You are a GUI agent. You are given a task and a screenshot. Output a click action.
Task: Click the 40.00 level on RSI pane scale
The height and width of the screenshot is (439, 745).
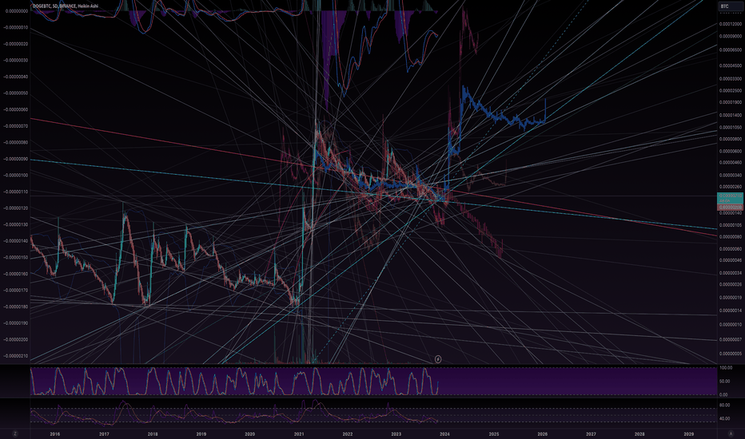724,418
